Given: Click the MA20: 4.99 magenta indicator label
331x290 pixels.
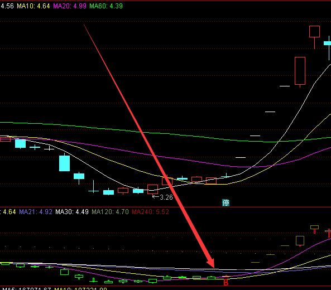Looking at the screenshot, I should tap(70, 6).
